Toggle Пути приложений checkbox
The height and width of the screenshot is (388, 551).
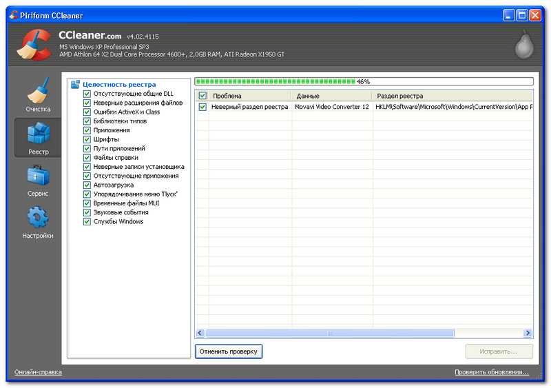coord(87,149)
